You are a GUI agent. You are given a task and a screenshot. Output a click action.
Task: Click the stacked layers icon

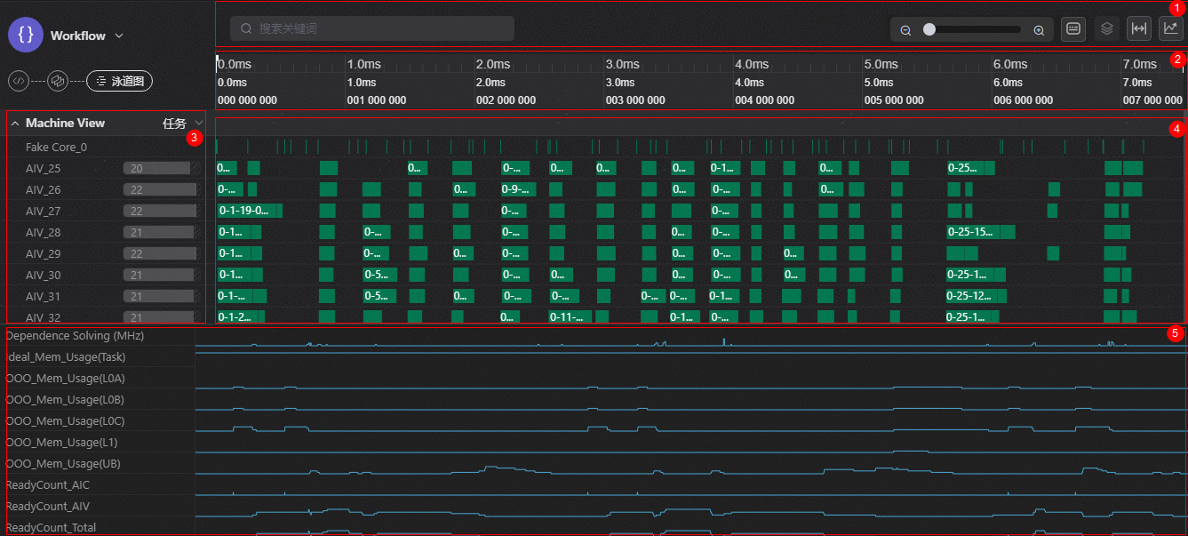pos(1106,28)
